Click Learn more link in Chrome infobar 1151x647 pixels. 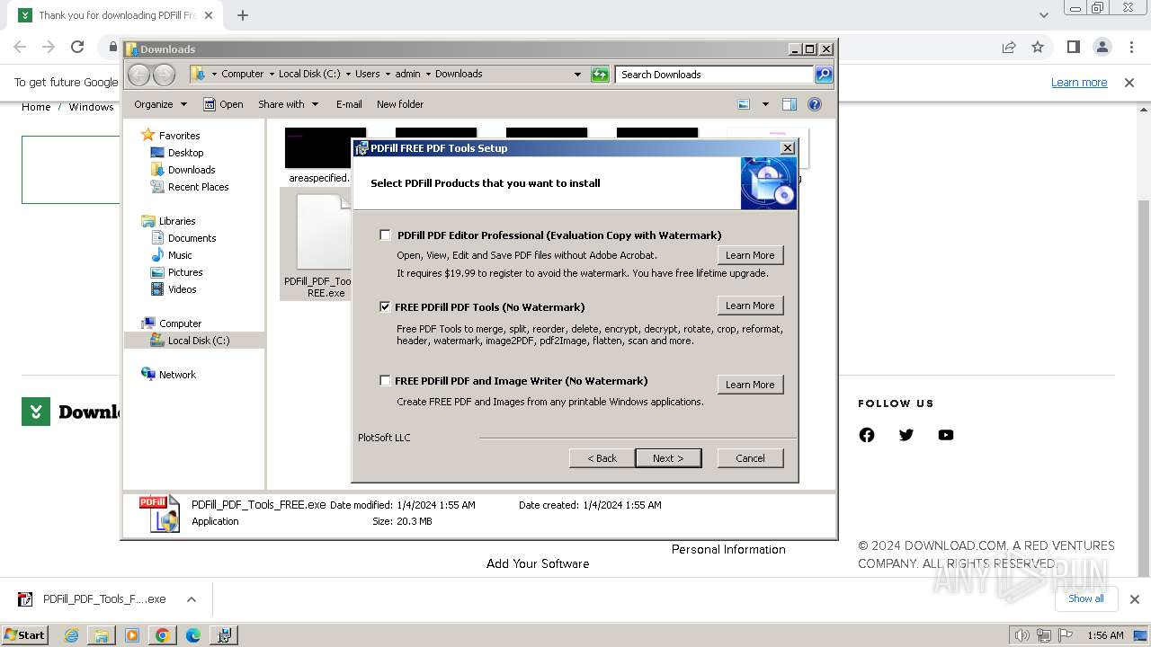point(1079,83)
